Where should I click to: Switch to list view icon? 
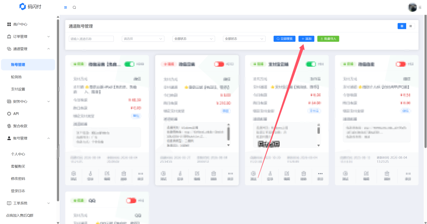pos(410,26)
